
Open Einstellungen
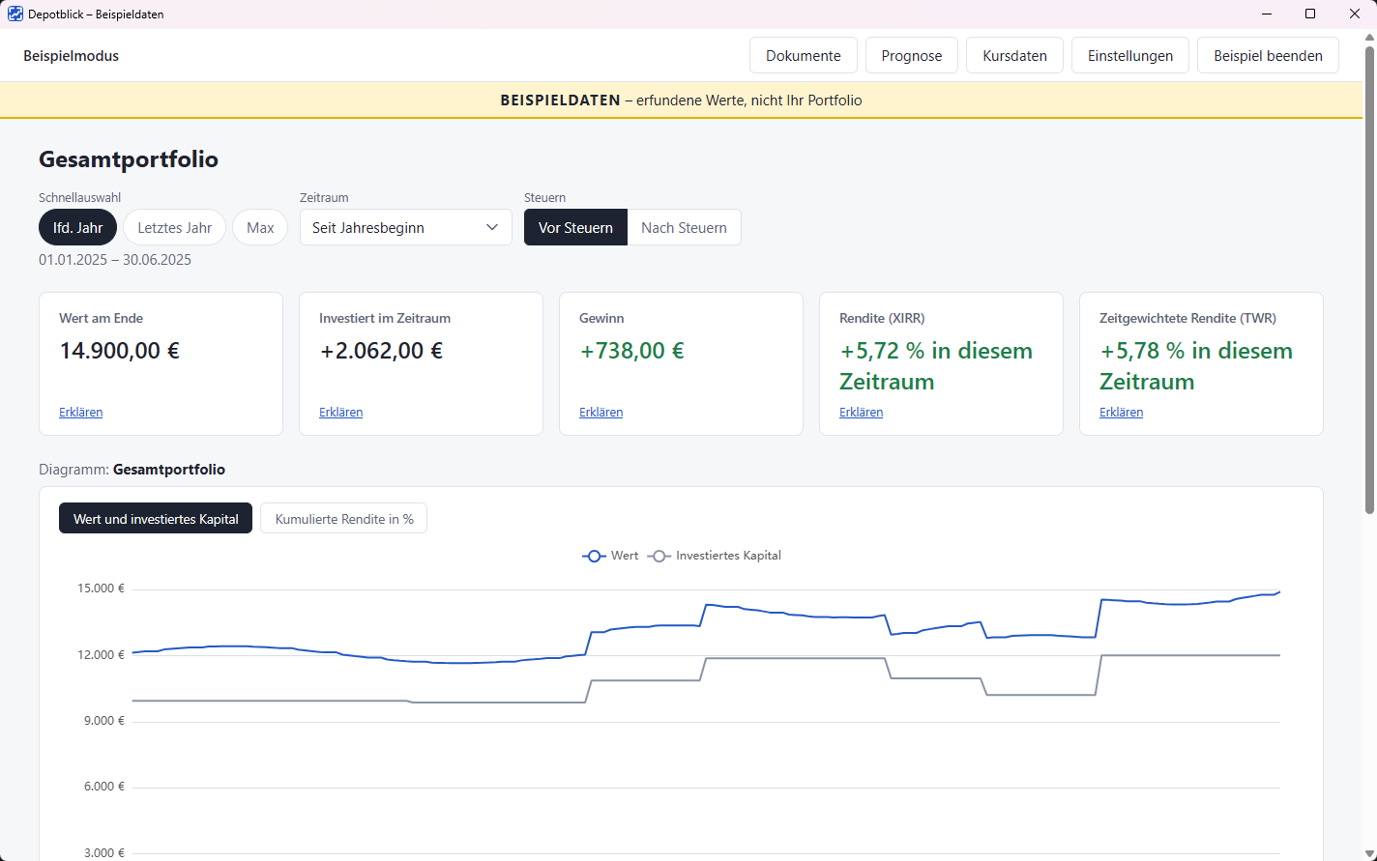point(1130,56)
